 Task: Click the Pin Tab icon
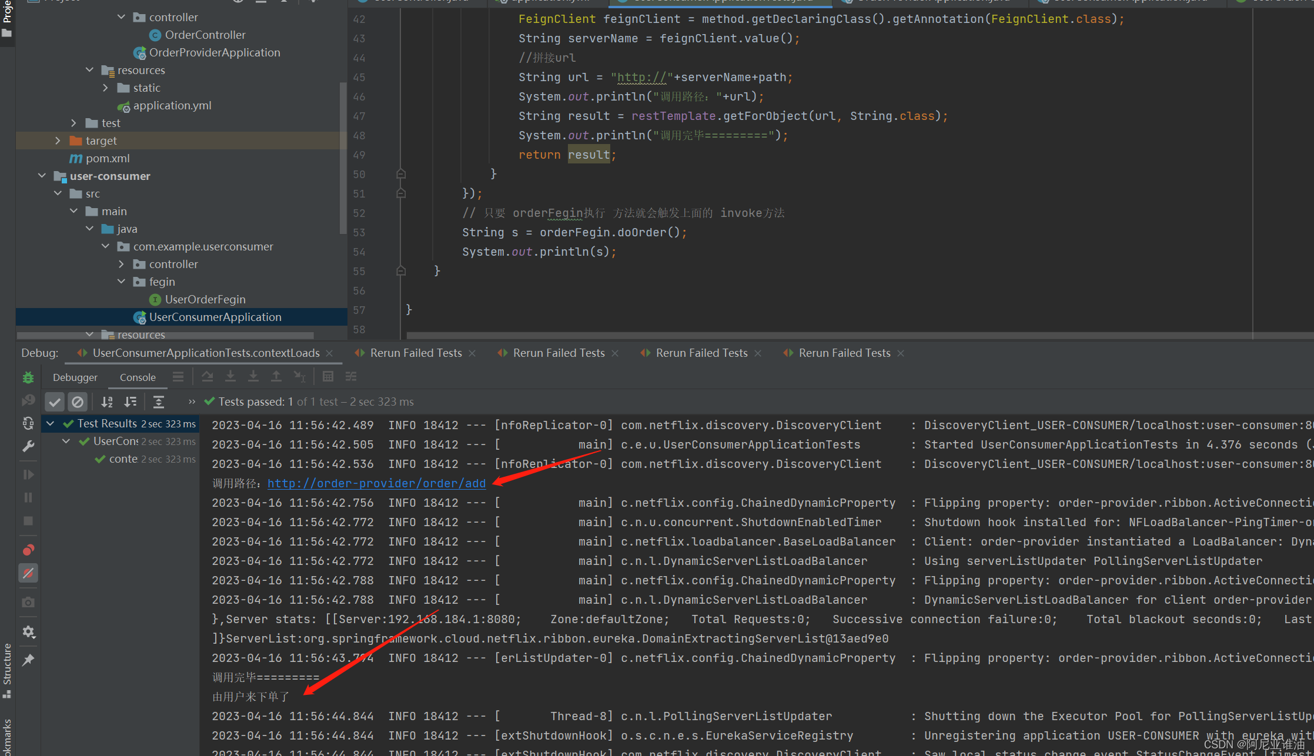tap(28, 660)
